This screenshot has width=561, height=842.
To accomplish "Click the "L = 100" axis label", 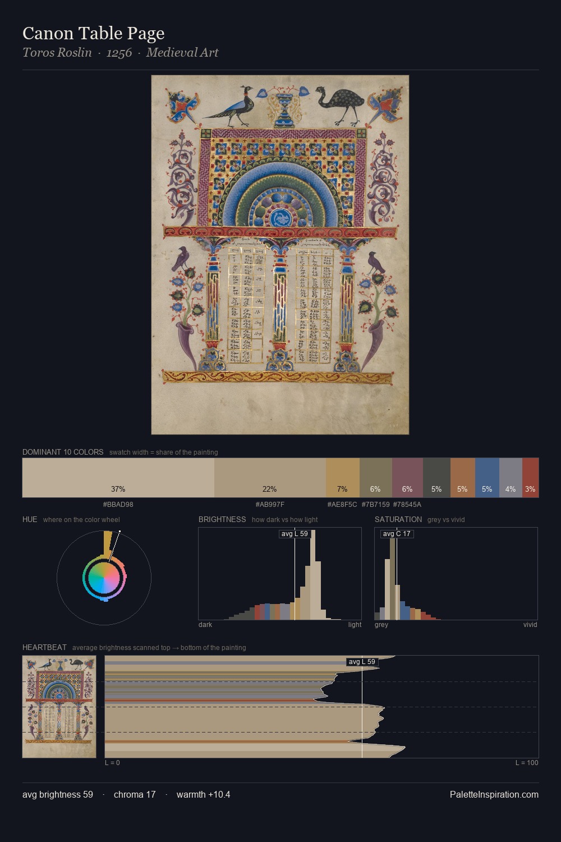I will 527,763.
